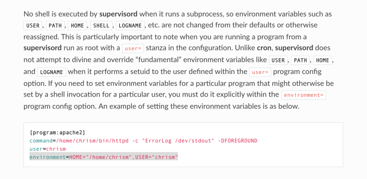Click the /home/chrism/bin/httpd path
Image resolution: width=367 pixels, height=179 pixels.
pos(88,140)
